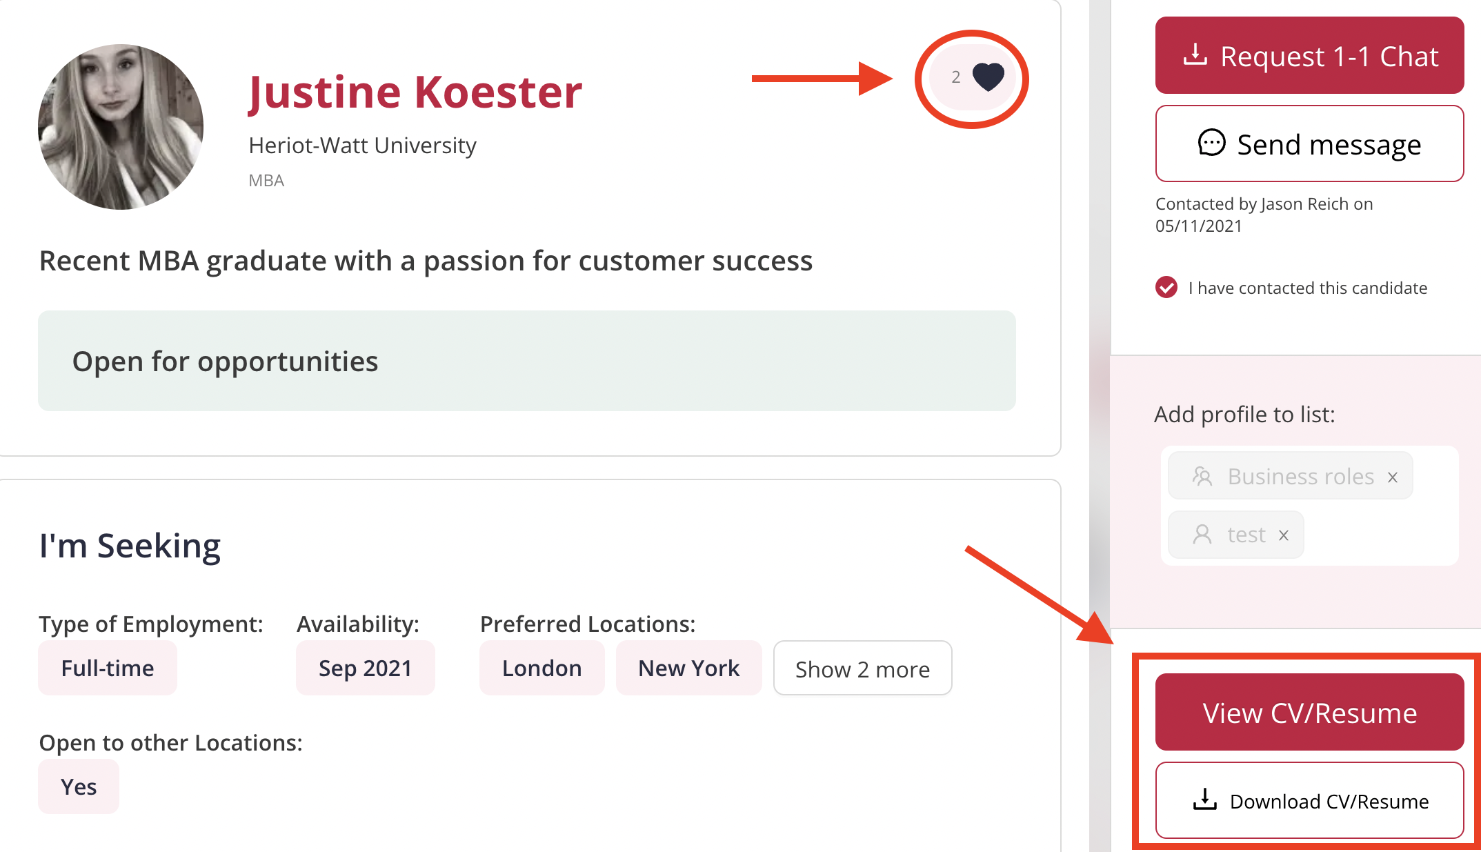Open Justine Koester's profile photo
The height and width of the screenshot is (852, 1481).
[x=121, y=127]
